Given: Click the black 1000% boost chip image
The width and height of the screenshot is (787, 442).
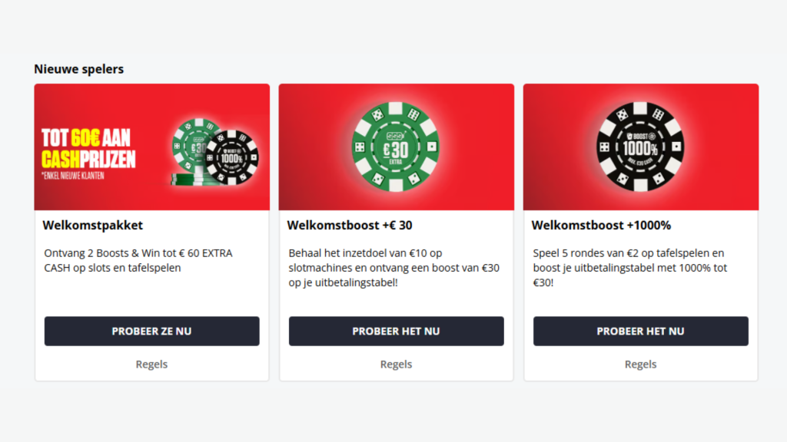Looking at the screenshot, I should click(640, 146).
